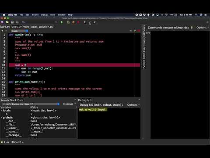Open Options menu in Debug I/O panel
The height and width of the screenshot is (158, 210).
click(x=133, y=105)
